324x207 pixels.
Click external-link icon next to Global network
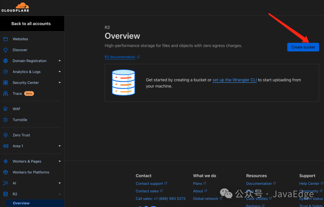click(x=221, y=198)
